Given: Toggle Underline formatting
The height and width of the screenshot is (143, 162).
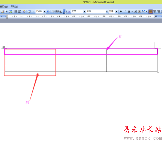Looking at the screenshot, I should (129, 11).
